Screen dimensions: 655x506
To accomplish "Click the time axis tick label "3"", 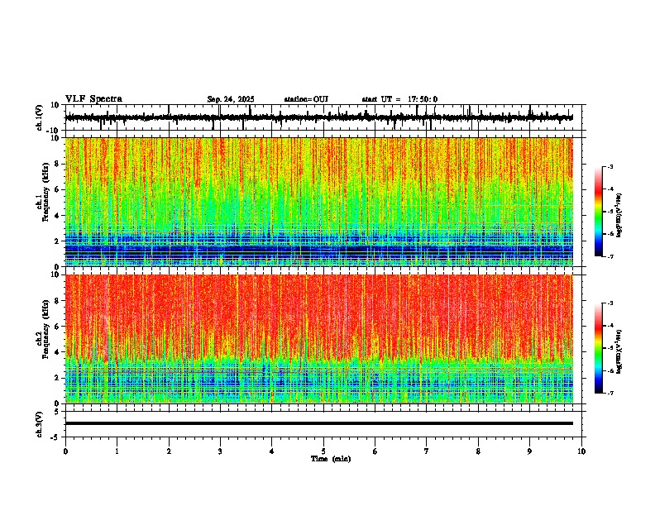I will [220, 451].
